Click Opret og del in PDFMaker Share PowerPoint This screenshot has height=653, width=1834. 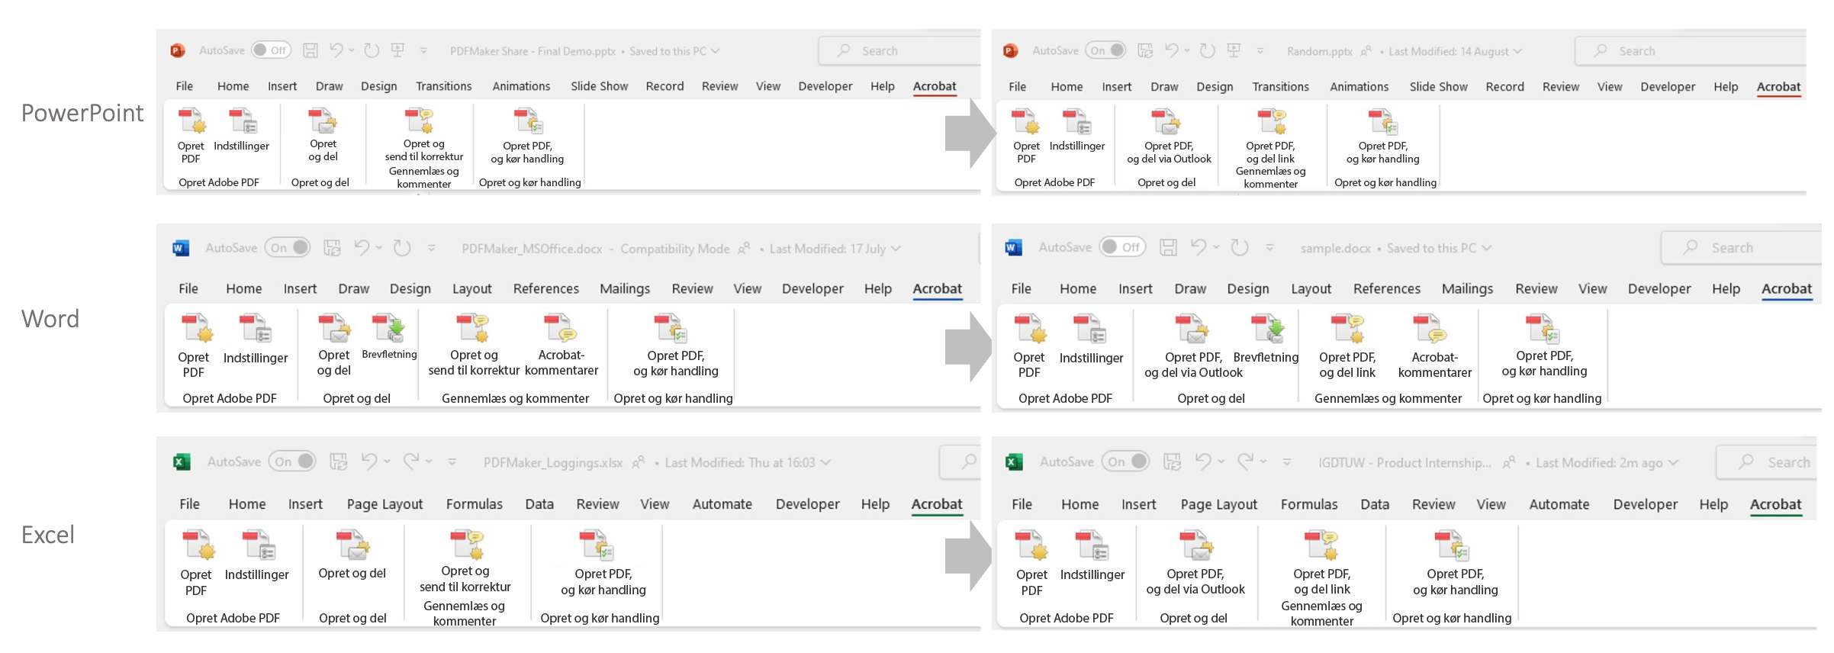pyautogui.click(x=323, y=135)
